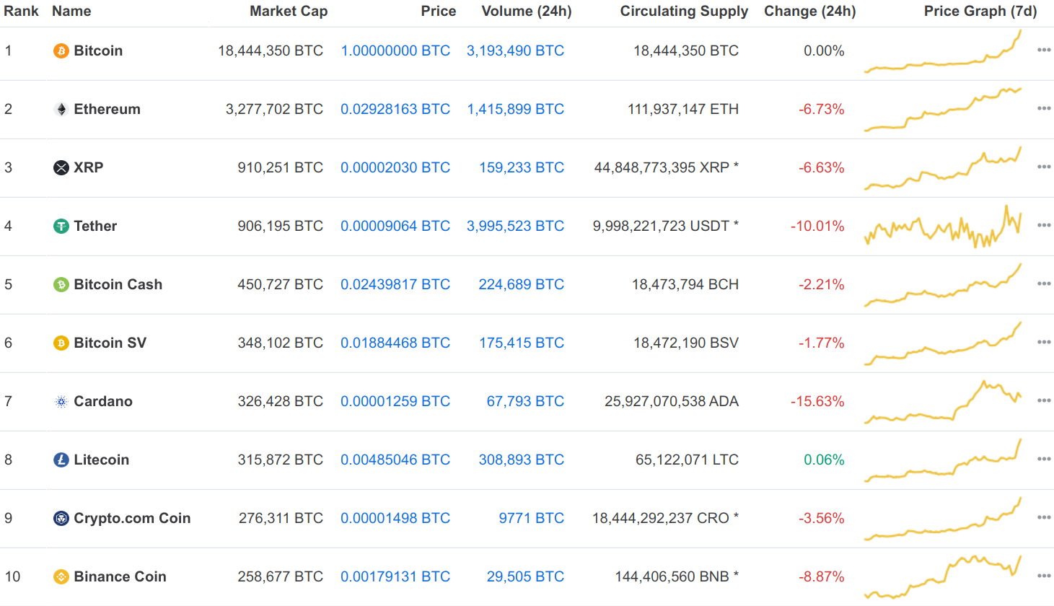Open Tether 7-day price graph

(x=943, y=227)
